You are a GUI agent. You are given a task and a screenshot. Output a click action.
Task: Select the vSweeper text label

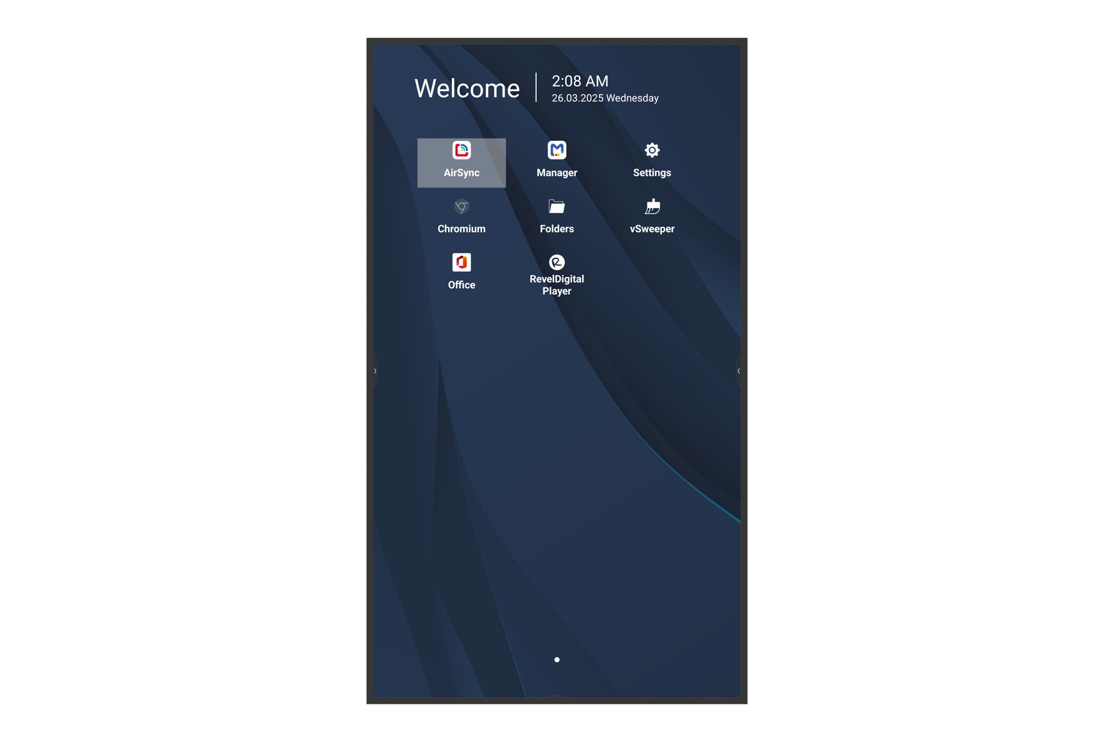coord(652,229)
